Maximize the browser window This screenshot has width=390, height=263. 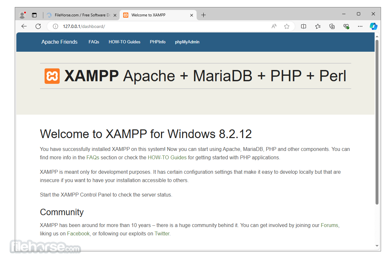pyautogui.click(x=359, y=14)
